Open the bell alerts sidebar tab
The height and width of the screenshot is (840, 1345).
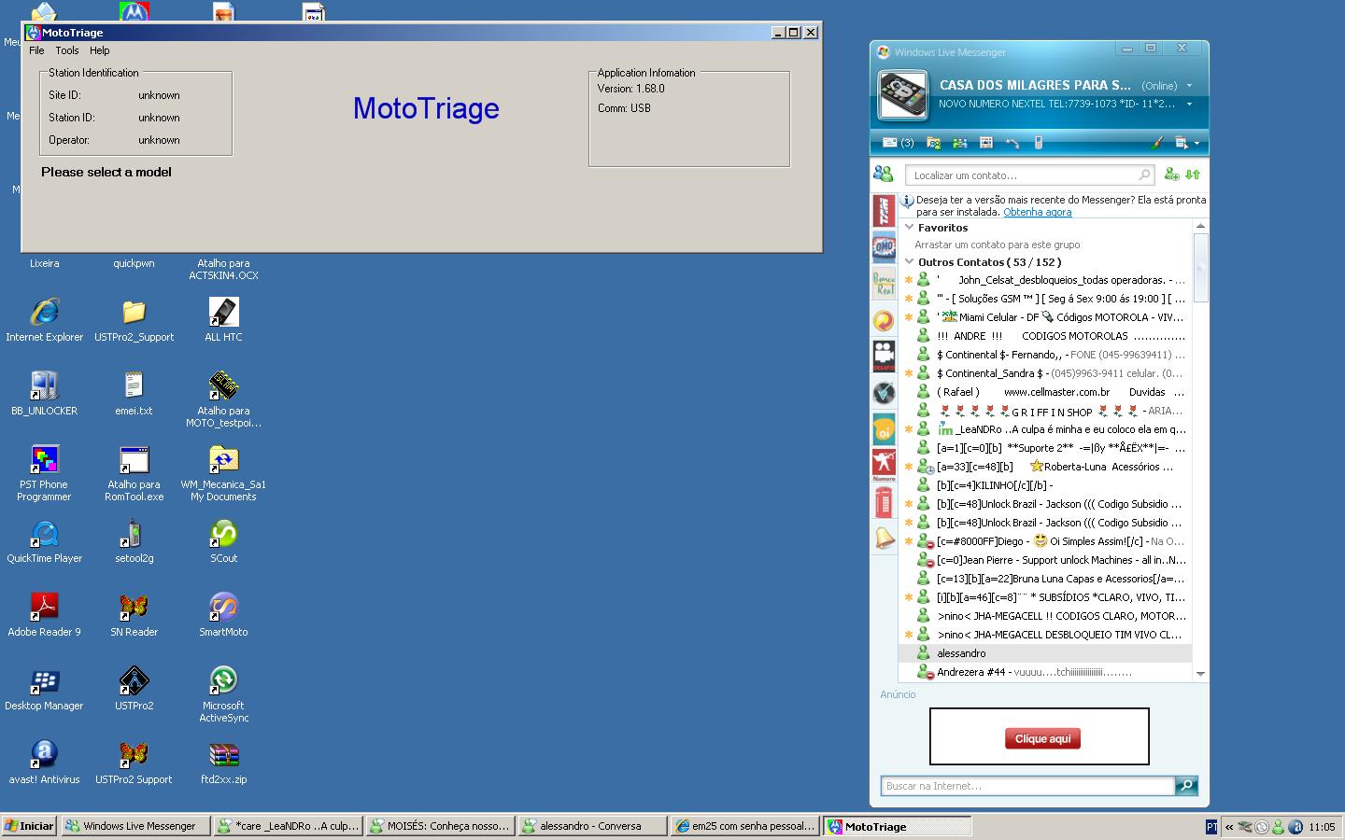884,539
